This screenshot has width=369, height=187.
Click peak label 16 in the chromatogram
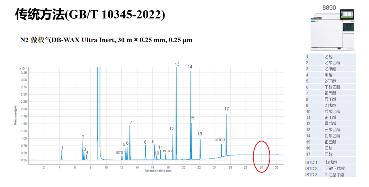click(x=200, y=134)
